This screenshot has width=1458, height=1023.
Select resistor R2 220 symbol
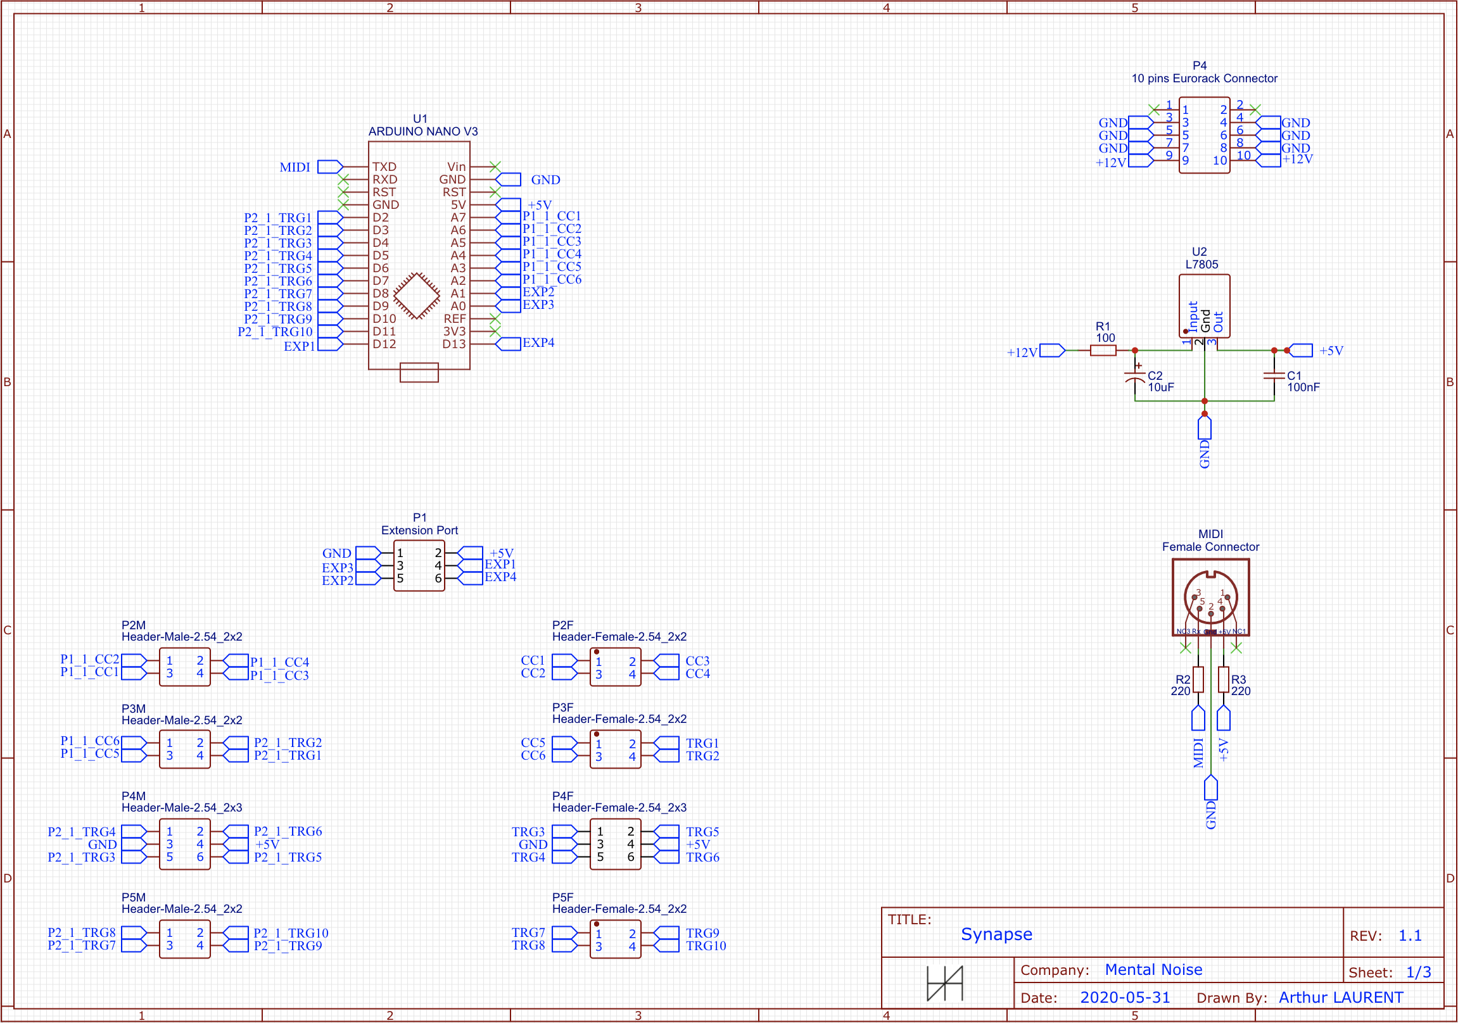(x=1198, y=680)
